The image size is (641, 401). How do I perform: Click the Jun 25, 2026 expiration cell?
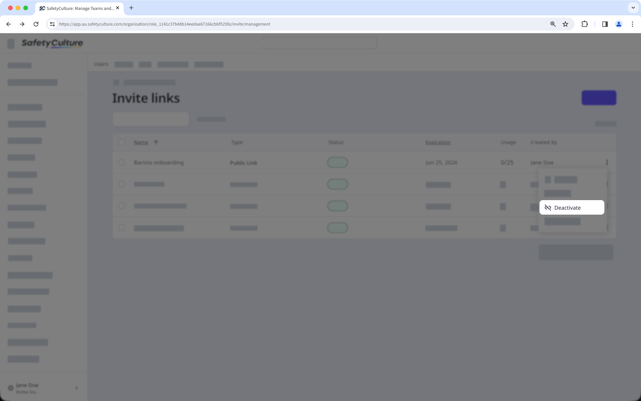click(x=441, y=162)
